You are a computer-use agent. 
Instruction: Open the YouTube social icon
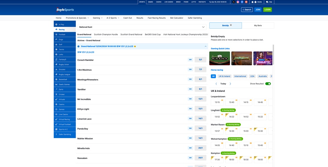pyautogui.click(x=246, y=2)
